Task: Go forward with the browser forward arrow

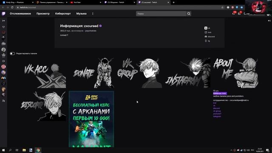Action: pos(8,8)
